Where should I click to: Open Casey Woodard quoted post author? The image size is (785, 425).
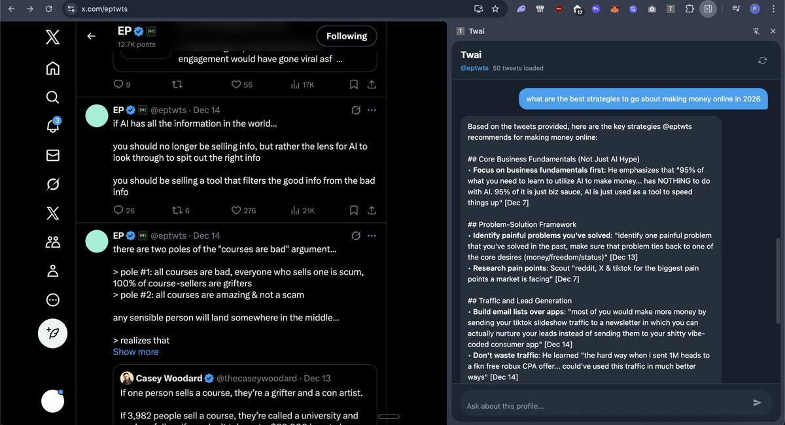[x=167, y=378]
